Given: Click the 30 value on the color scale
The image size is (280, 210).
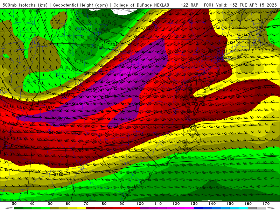Looking at the screenshot, I should point(14,204).
